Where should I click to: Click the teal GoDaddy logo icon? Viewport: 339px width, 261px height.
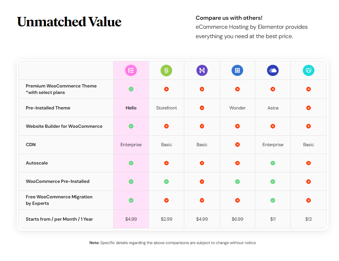point(308,70)
